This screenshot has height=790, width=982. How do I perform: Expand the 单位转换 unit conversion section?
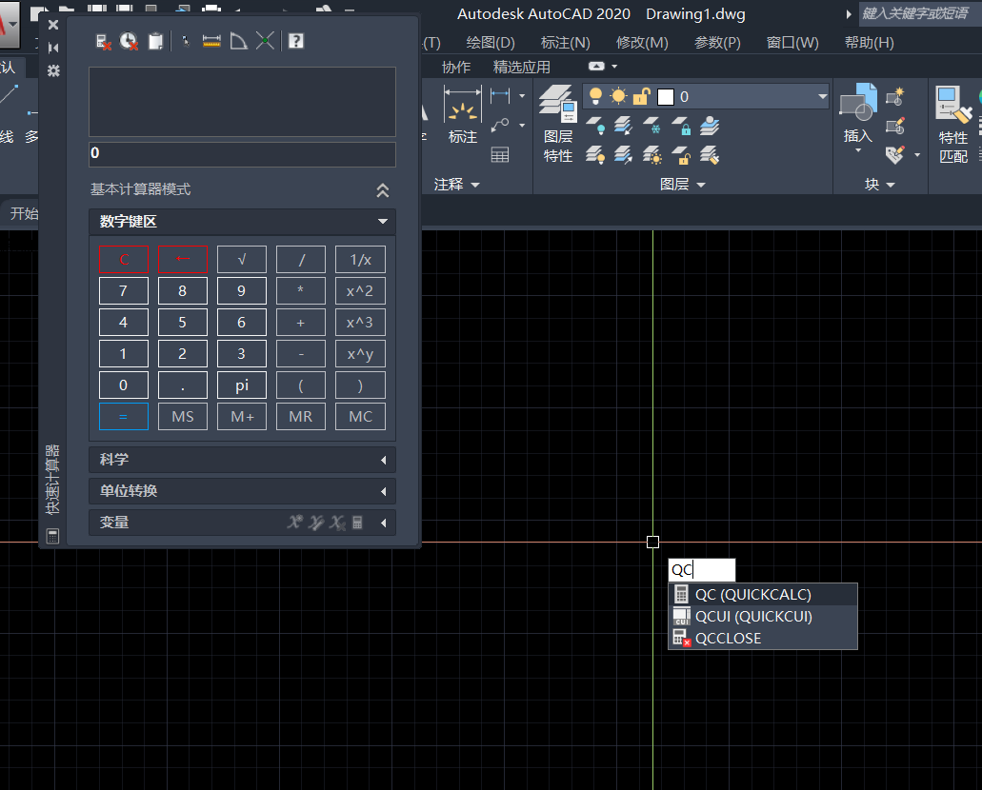pos(242,491)
